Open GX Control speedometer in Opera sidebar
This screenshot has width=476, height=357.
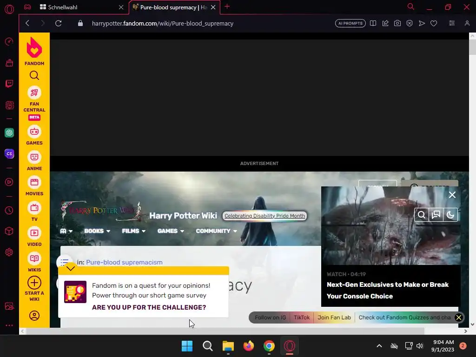9,41
